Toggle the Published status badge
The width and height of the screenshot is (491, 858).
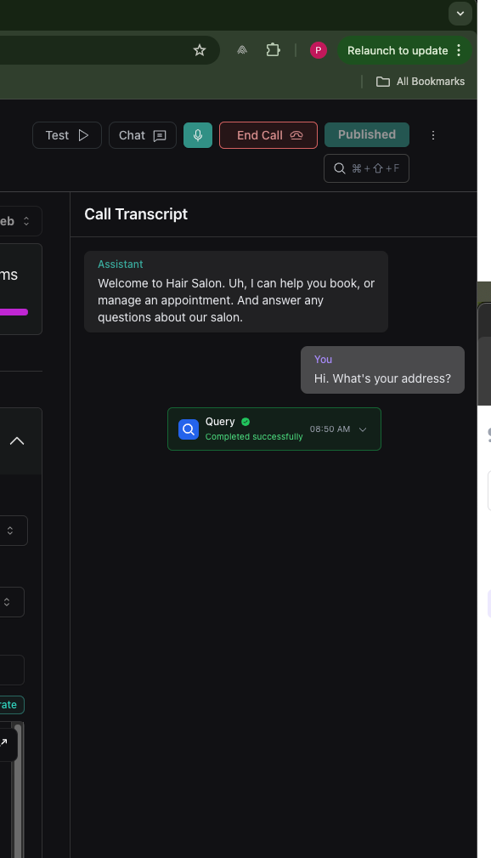point(366,134)
